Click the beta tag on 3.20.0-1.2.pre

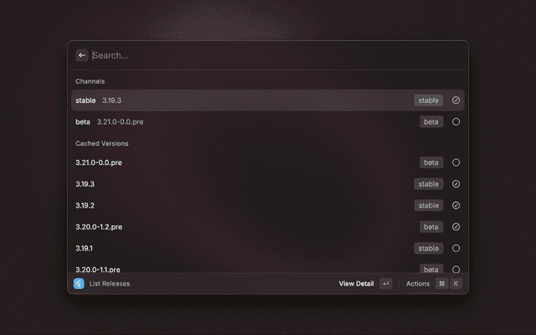(431, 227)
